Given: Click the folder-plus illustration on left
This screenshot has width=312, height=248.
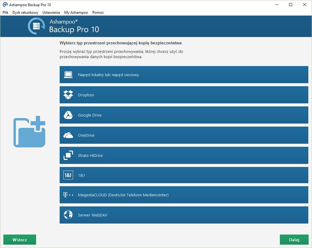Looking at the screenshot, I should pyautogui.click(x=29, y=132).
